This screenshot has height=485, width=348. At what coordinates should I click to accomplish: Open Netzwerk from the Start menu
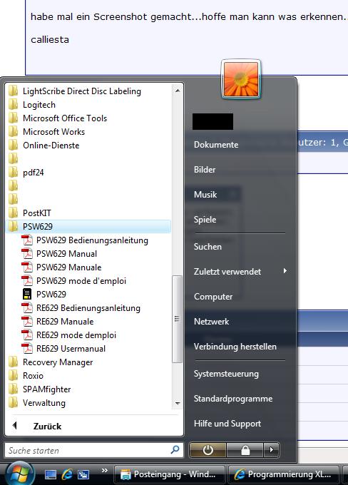click(211, 322)
